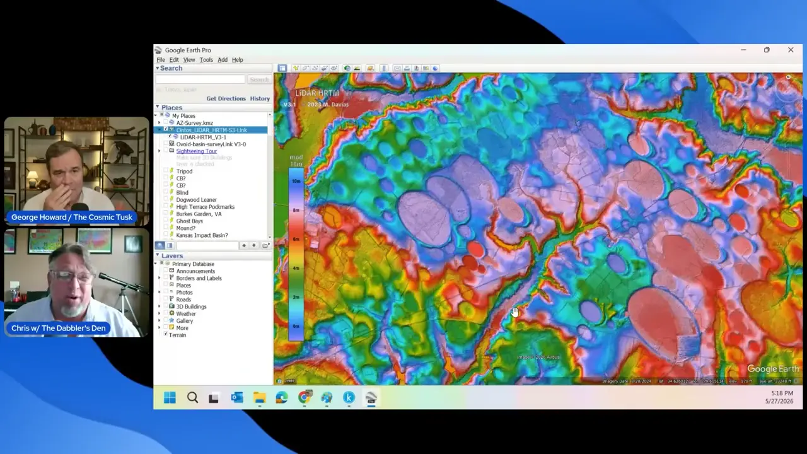
Task: Open the Sightseeing Tour link
Action: coord(196,151)
